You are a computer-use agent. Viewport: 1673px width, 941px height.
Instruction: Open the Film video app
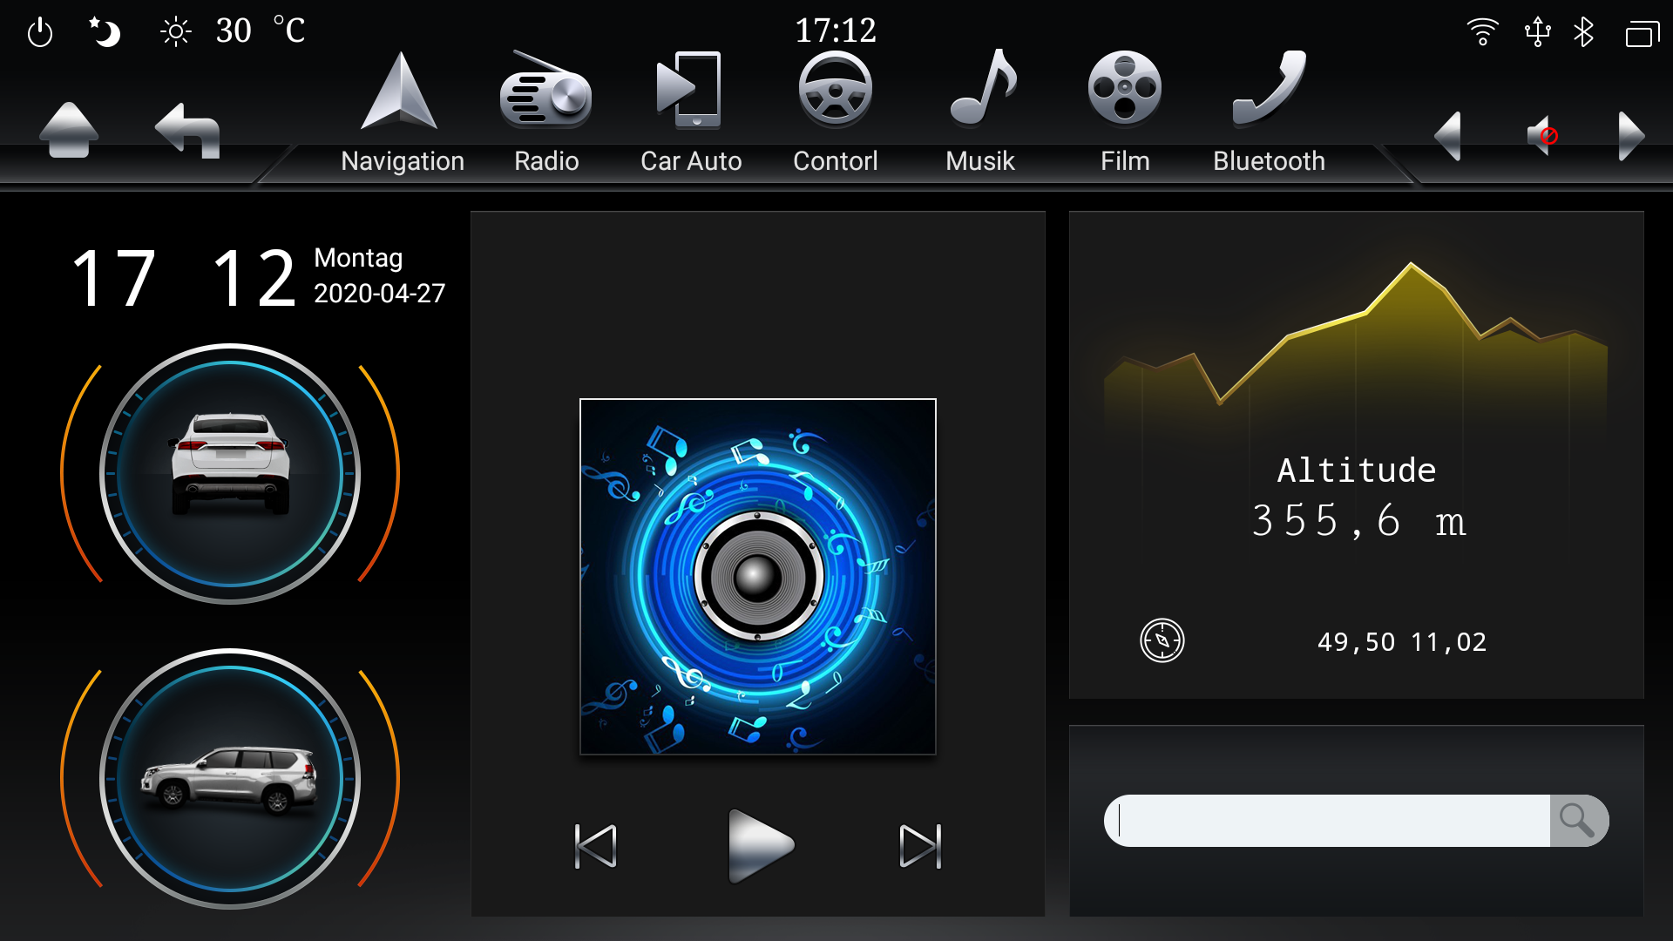tap(1125, 113)
